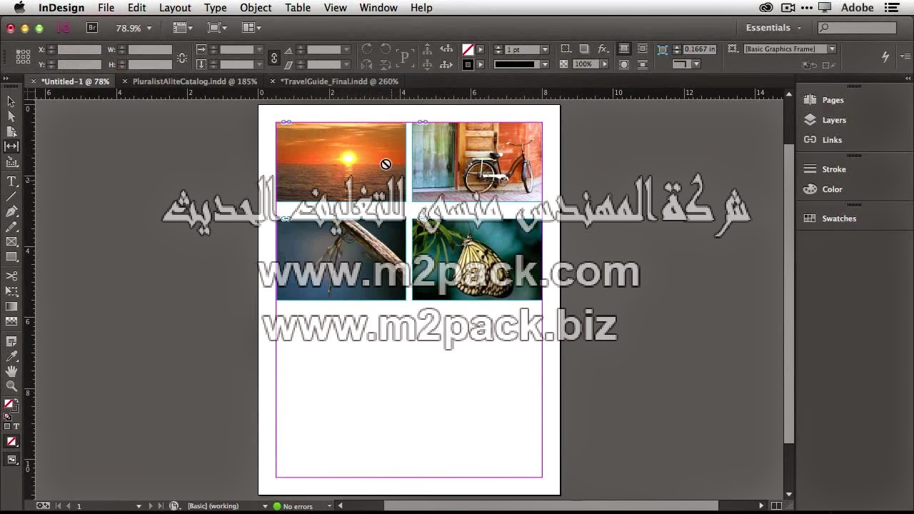This screenshot has height=514, width=914.
Task: Open the Links panel
Action: click(831, 140)
